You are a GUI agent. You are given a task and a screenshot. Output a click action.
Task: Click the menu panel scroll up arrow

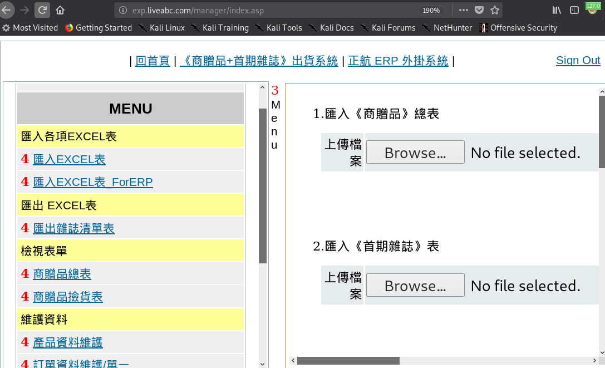point(262,87)
